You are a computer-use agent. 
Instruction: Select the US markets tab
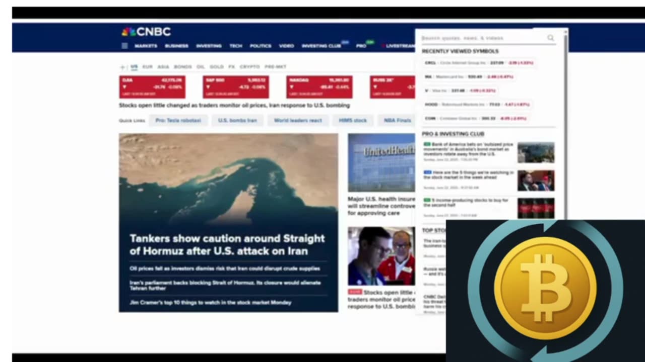(134, 67)
